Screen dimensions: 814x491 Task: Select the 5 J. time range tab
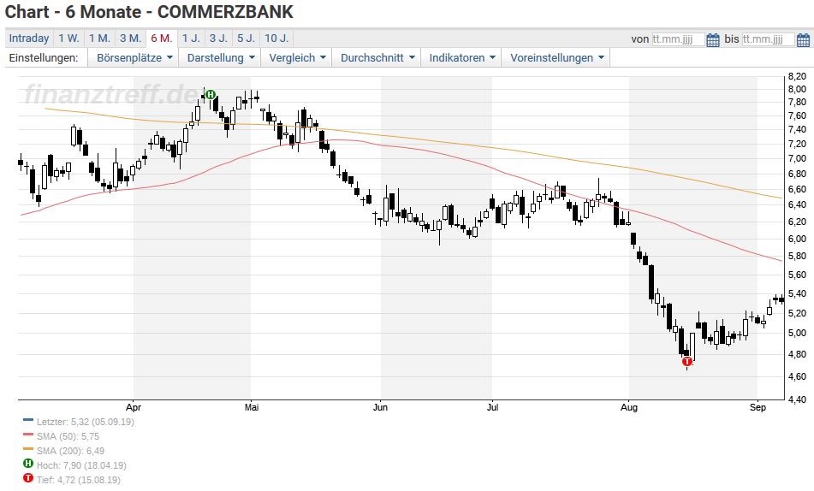(x=246, y=38)
